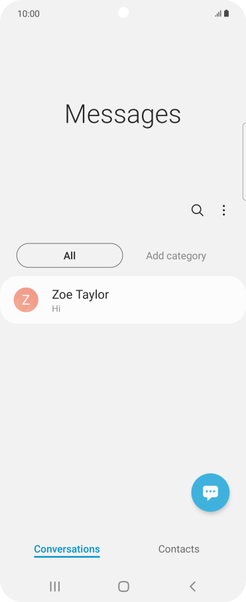Tap the edge panel handle
Image resolution: width=246 pixels, height=602 pixels.
click(x=244, y=162)
